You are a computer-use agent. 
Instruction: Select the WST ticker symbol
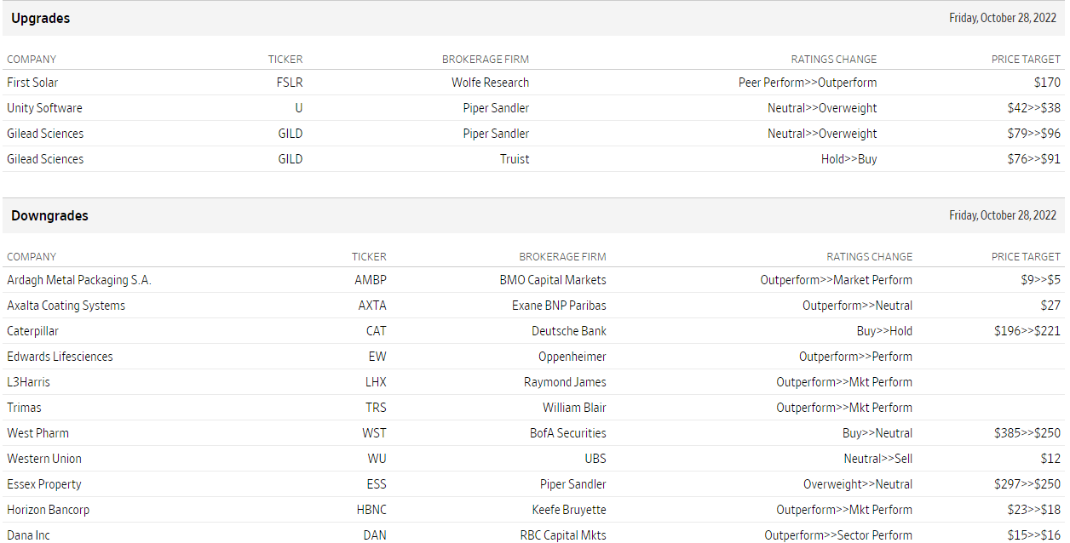tap(374, 433)
